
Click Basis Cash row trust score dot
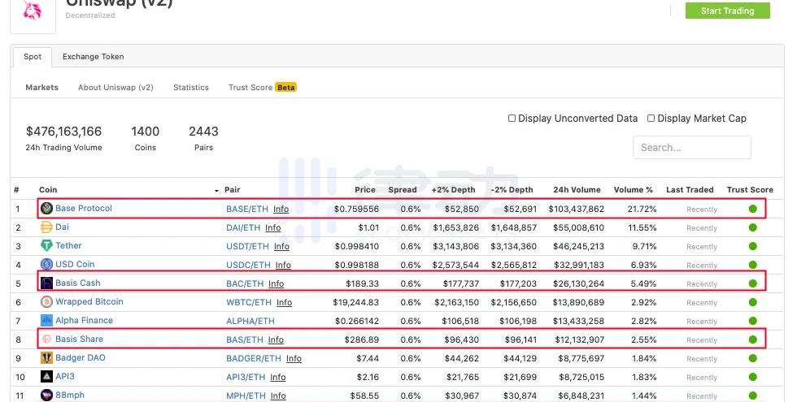753,283
